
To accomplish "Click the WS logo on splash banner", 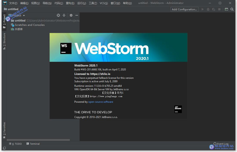I will tap(66, 48).
